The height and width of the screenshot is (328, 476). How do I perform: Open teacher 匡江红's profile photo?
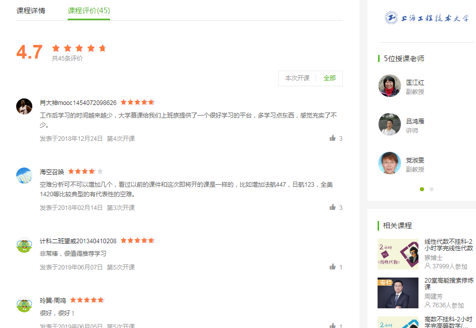tap(390, 86)
